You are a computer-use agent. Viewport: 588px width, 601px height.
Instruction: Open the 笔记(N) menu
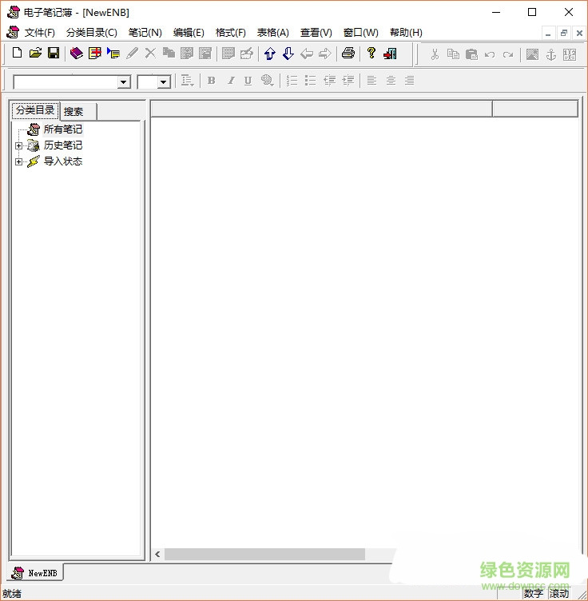[145, 33]
